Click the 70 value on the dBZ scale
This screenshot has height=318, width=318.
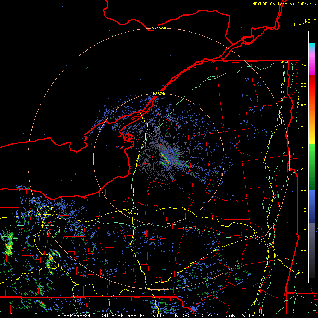(x=304, y=64)
